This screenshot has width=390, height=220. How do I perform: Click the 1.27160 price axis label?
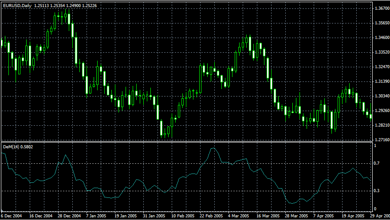coord(382,140)
